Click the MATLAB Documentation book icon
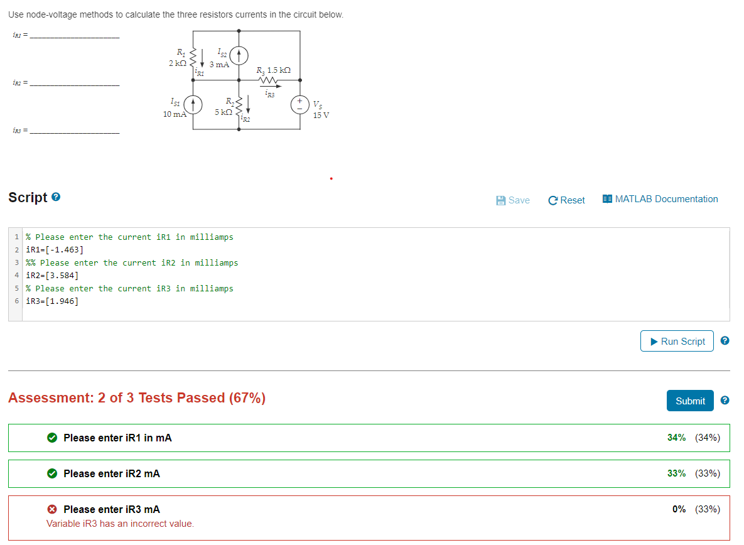Image resolution: width=744 pixels, height=545 pixels. pos(607,198)
